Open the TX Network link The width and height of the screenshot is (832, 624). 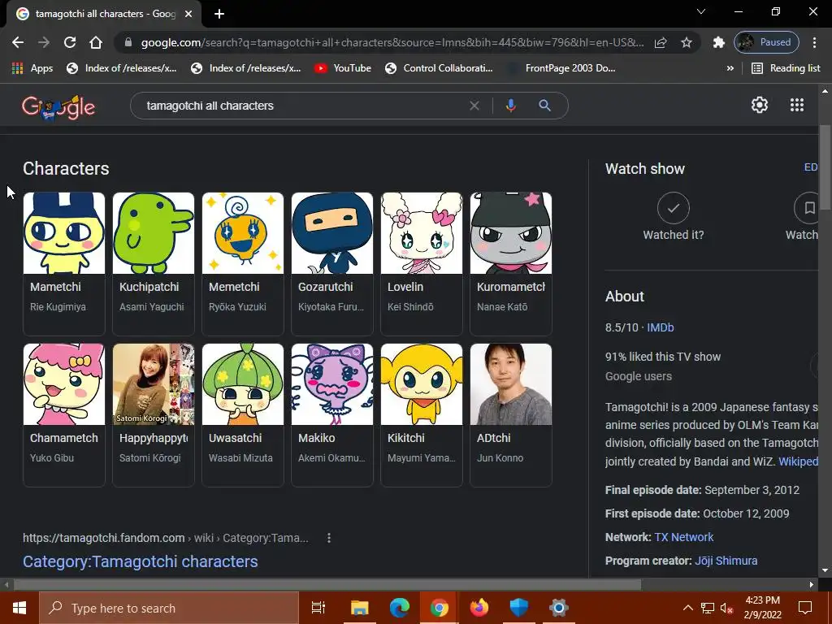click(684, 537)
